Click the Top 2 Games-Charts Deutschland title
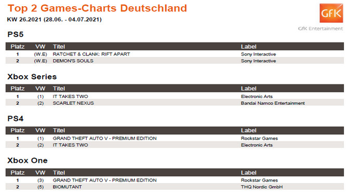The width and height of the screenshot is (348, 196). [x=97, y=8]
